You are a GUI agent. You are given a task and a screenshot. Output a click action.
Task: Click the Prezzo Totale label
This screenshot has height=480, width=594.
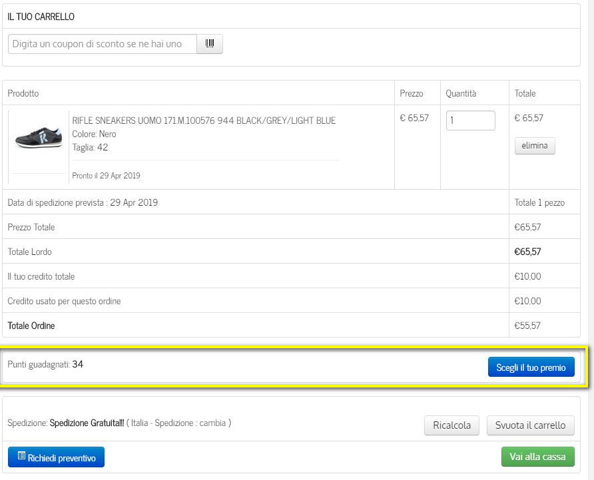tap(31, 227)
